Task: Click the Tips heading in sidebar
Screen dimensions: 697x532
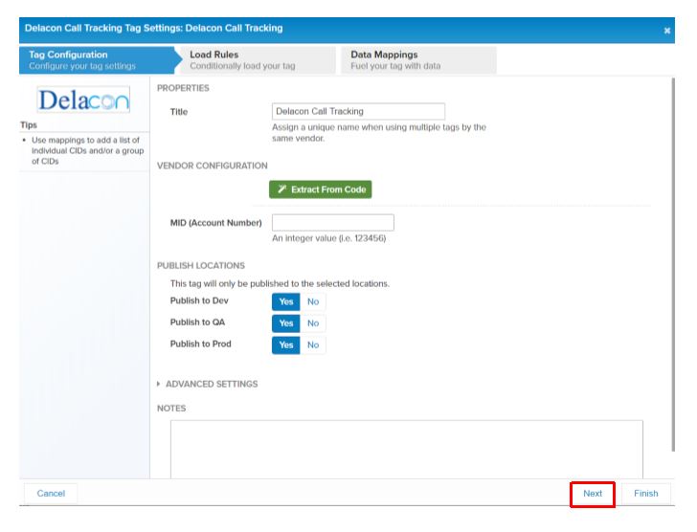Action: point(29,124)
